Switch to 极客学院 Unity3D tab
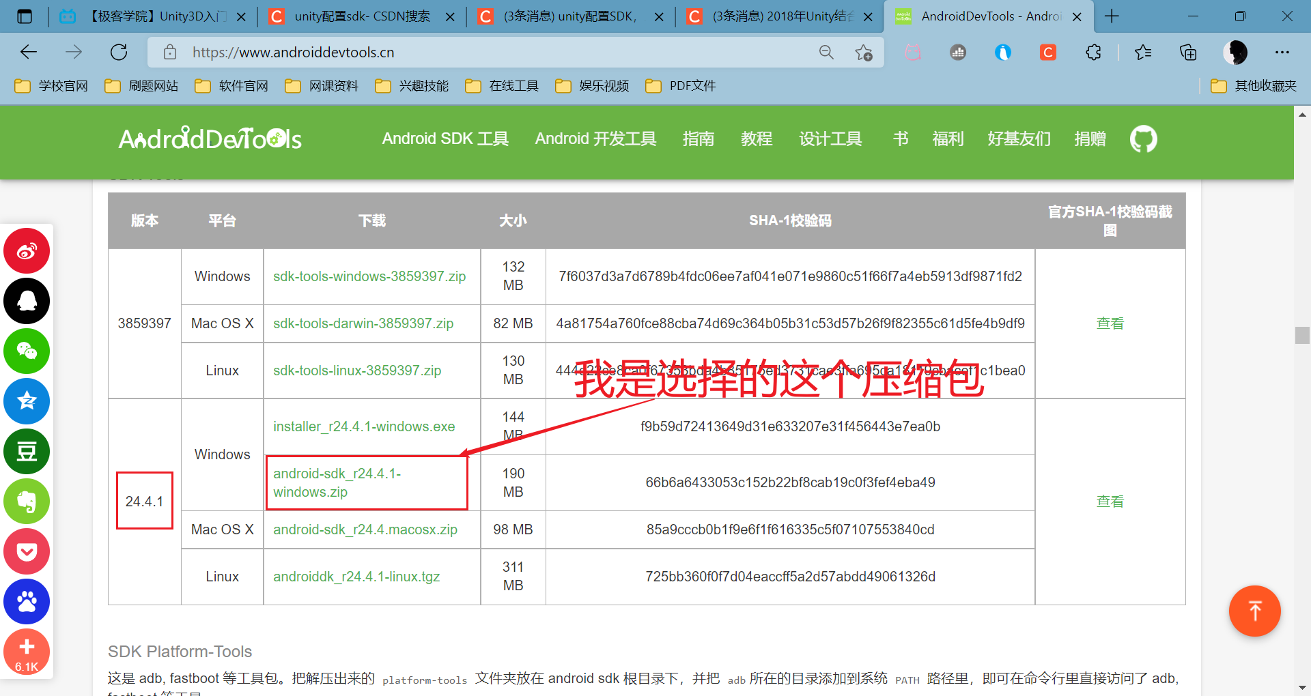 pyautogui.click(x=152, y=16)
